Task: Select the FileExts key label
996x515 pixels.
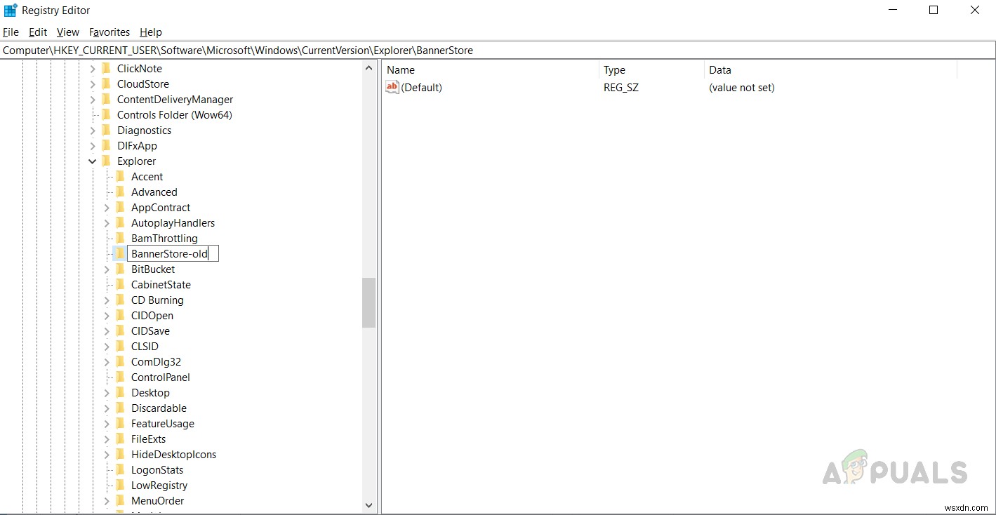Action: click(x=149, y=439)
